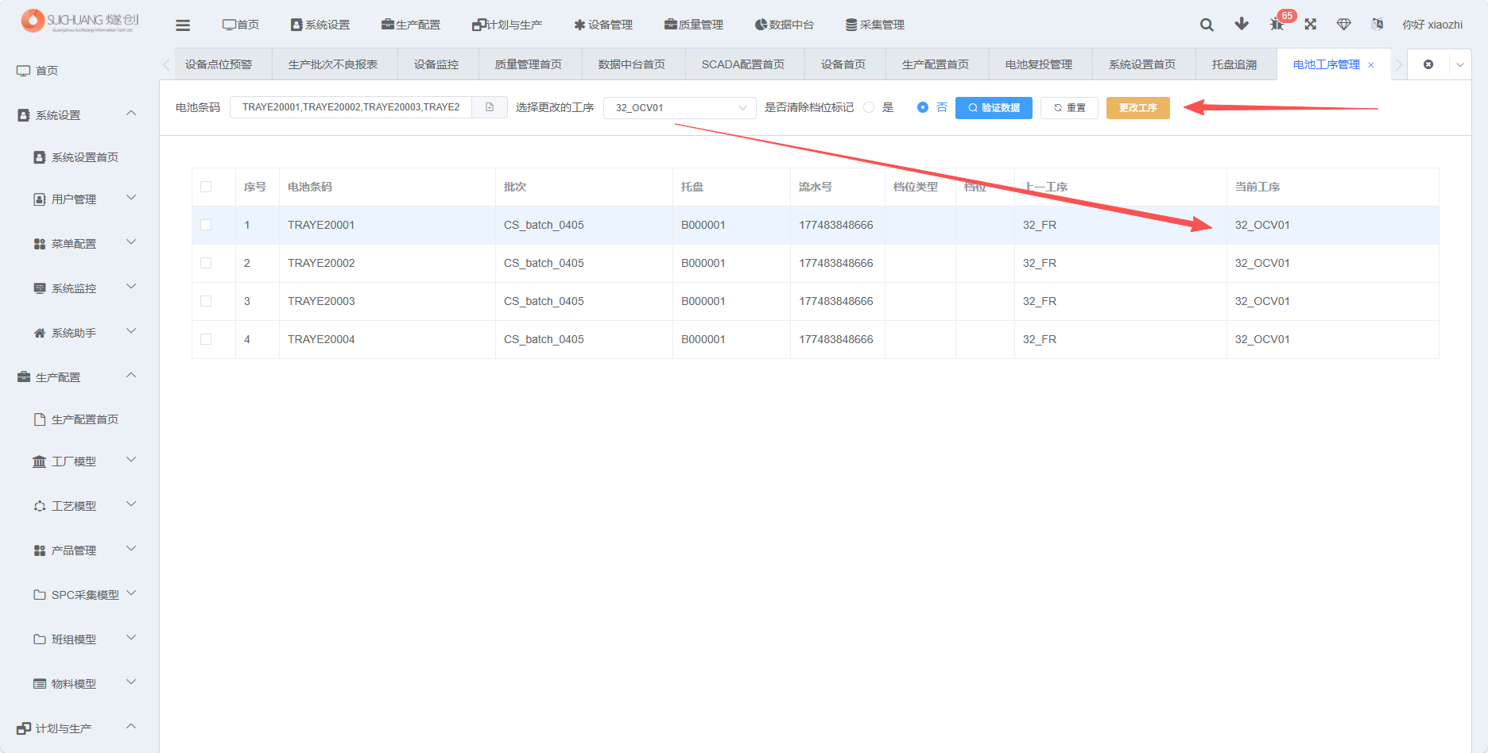Open the search magnifier icon in header
This screenshot has width=1488, height=753.
point(1207,25)
